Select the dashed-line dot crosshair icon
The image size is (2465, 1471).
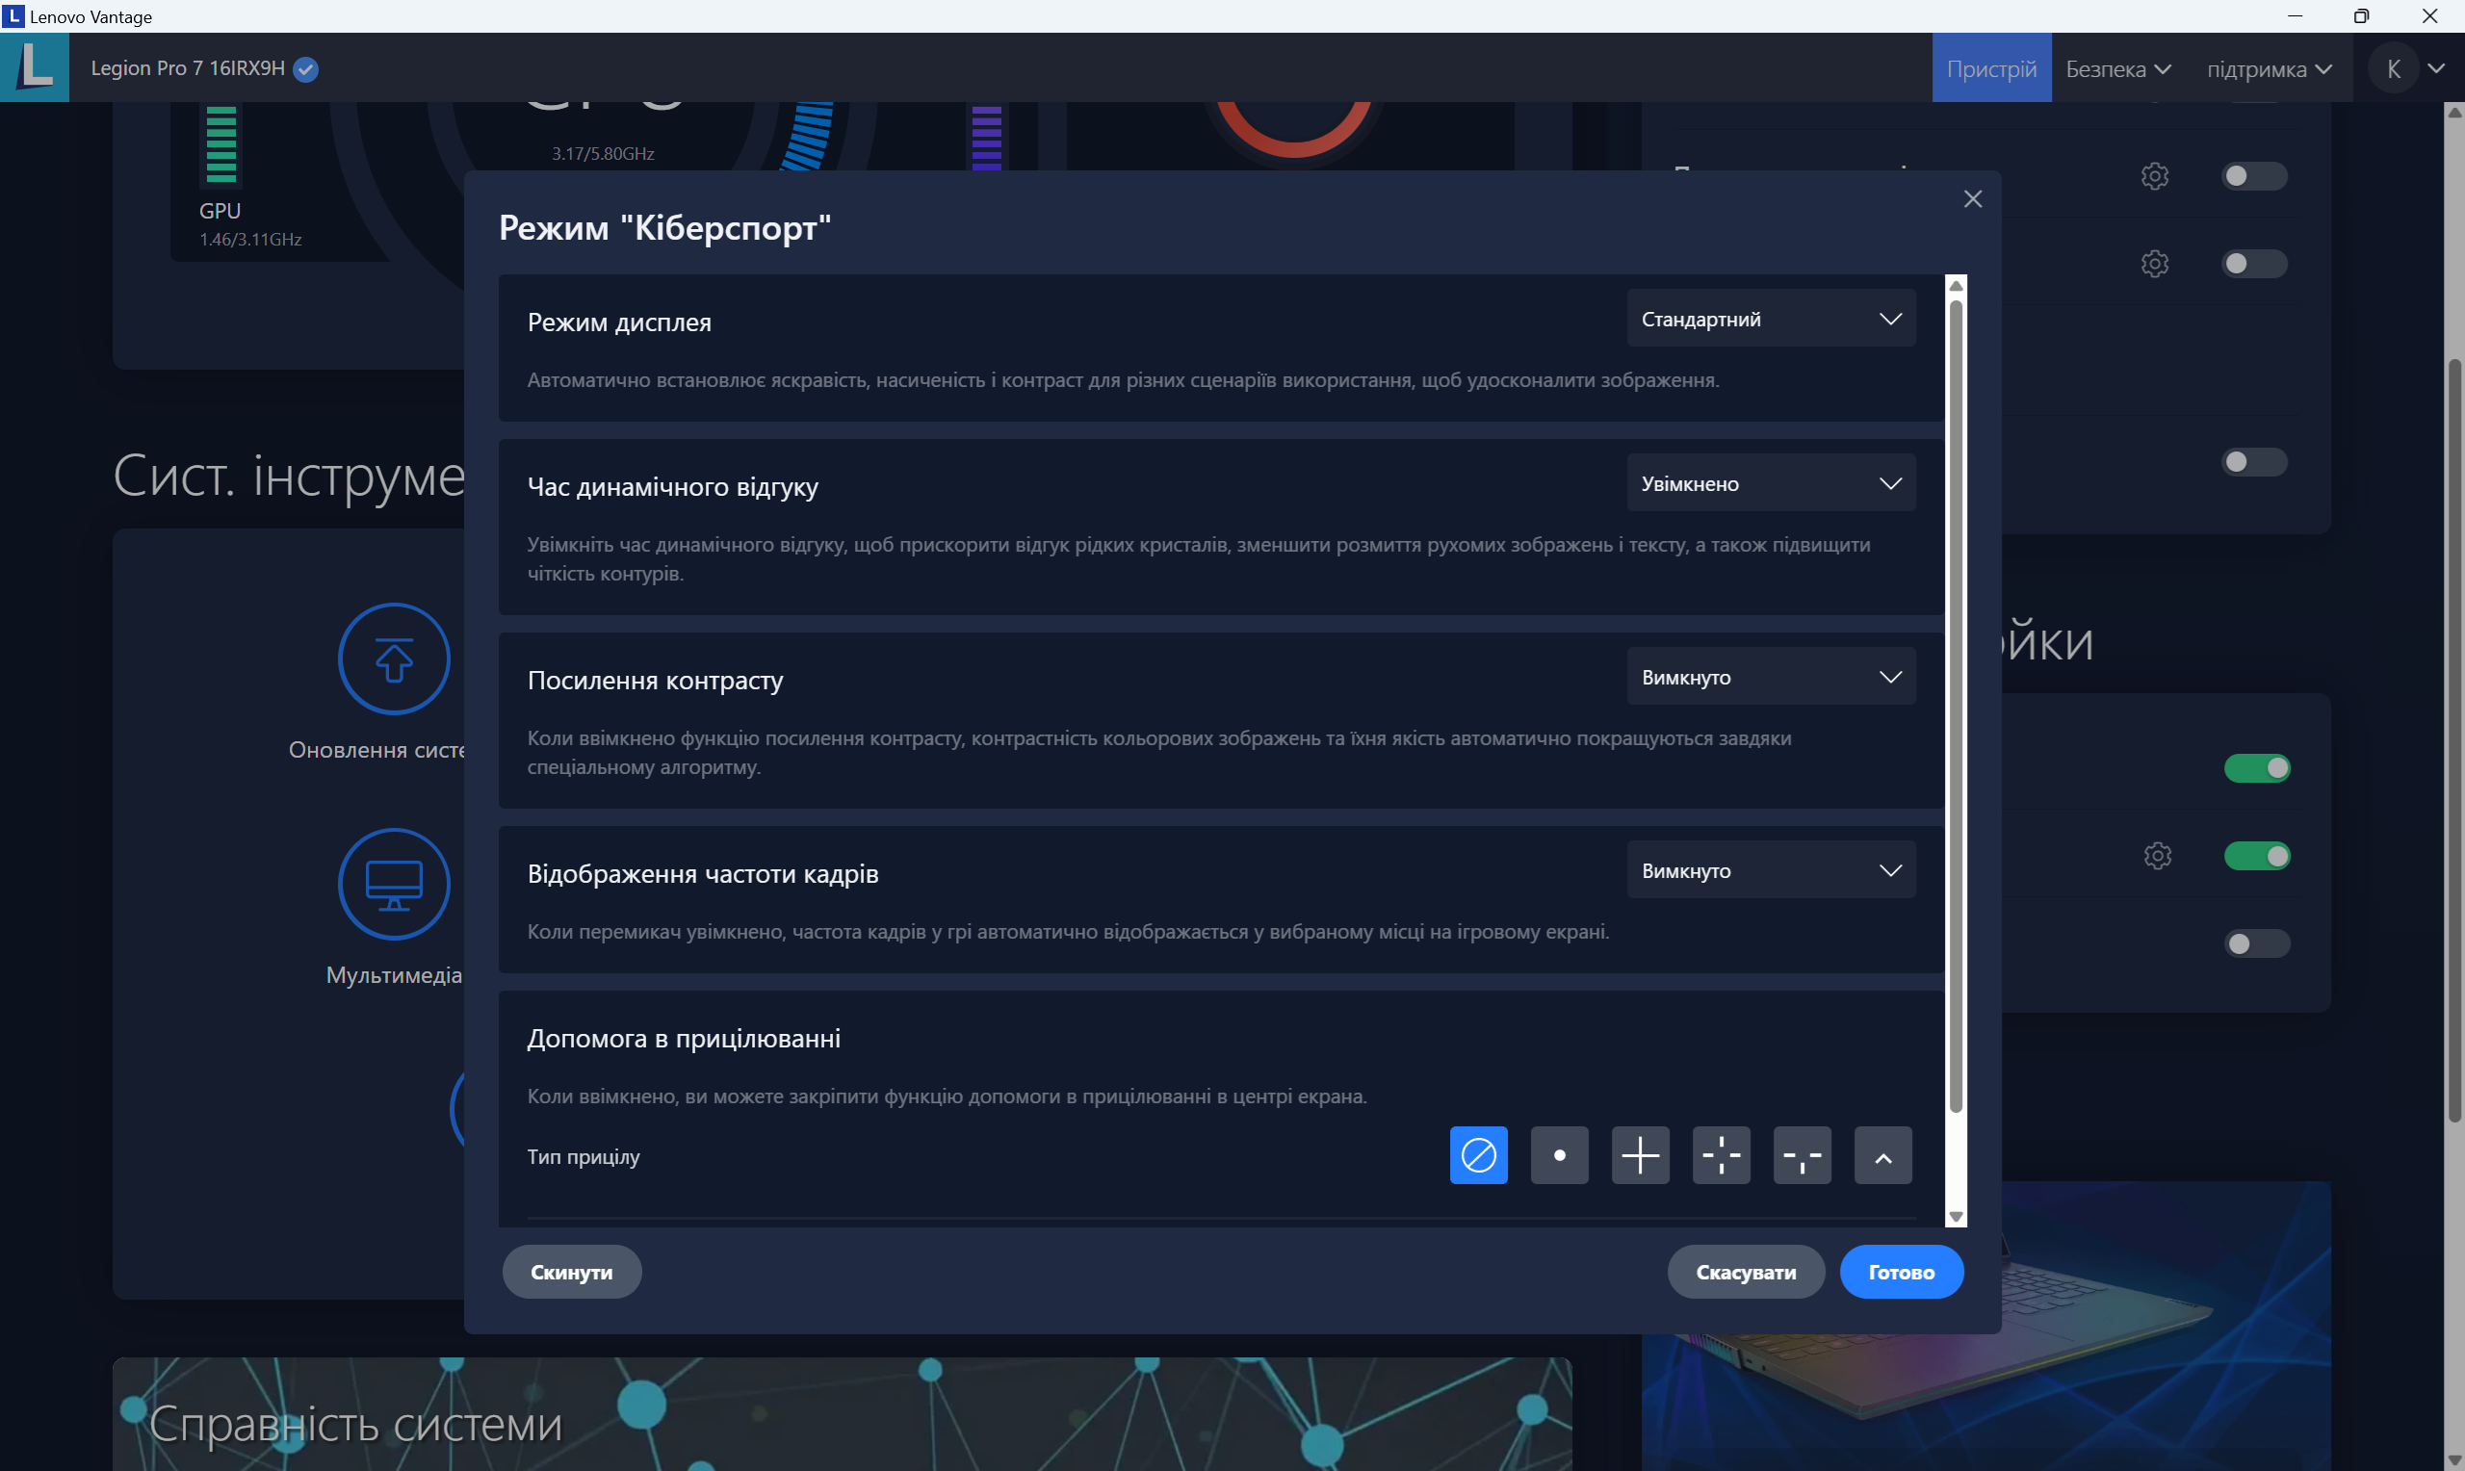[1801, 1155]
